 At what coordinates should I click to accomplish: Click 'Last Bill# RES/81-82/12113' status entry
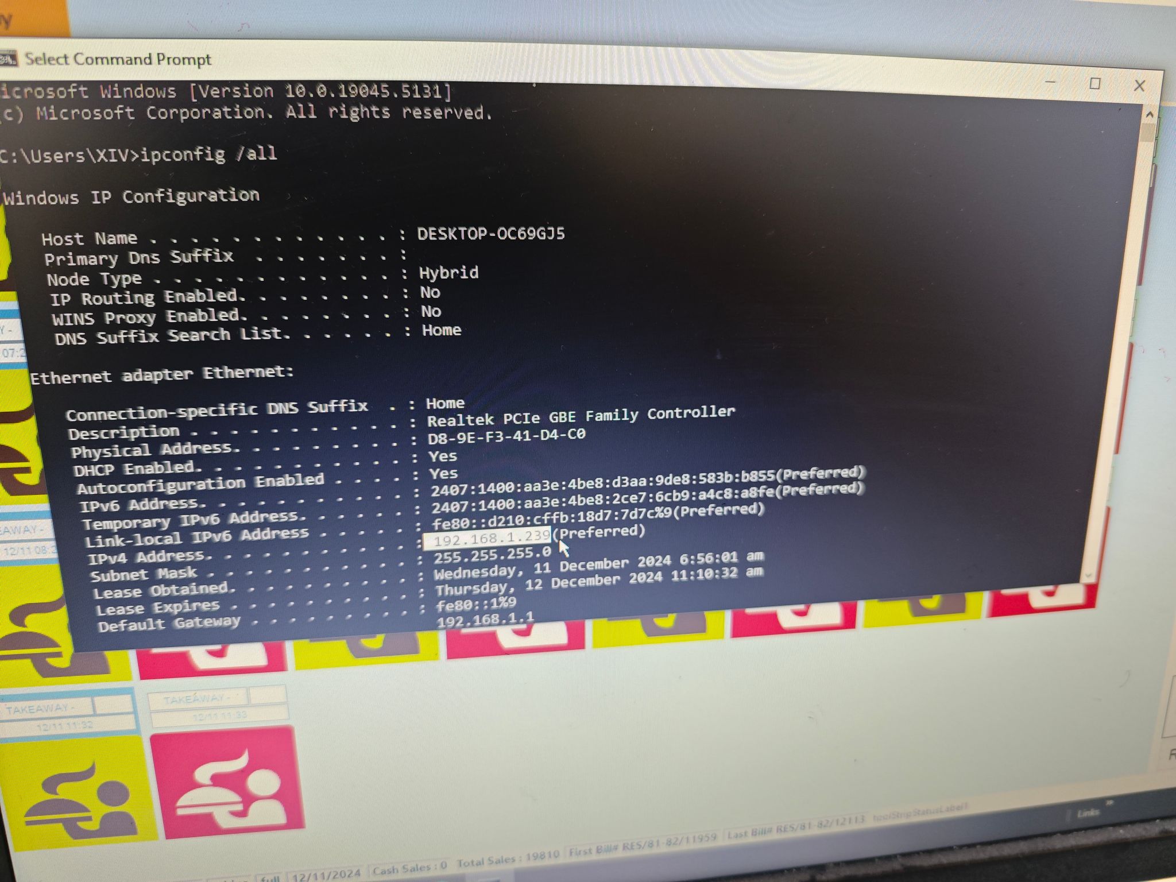796,828
